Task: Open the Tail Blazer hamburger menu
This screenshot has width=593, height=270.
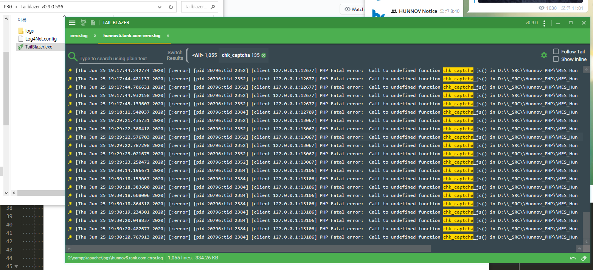Action: [72, 23]
